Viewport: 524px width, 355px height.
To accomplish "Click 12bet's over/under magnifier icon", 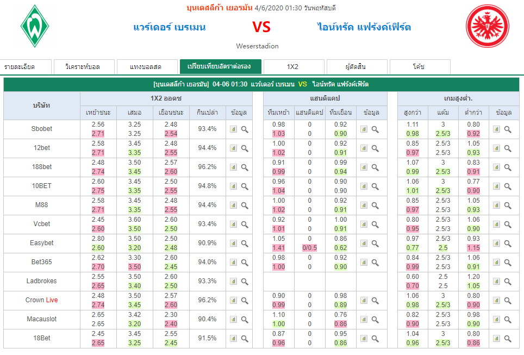I will click(x=508, y=148).
